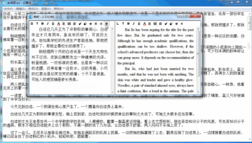The height and width of the screenshot is (143, 252).
Task: Select the T text icon in left pane toolbar
Action: (x=37, y=24)
